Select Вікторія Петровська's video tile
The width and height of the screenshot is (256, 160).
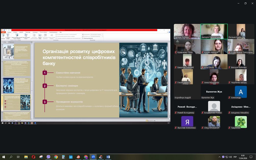point(214,31)
